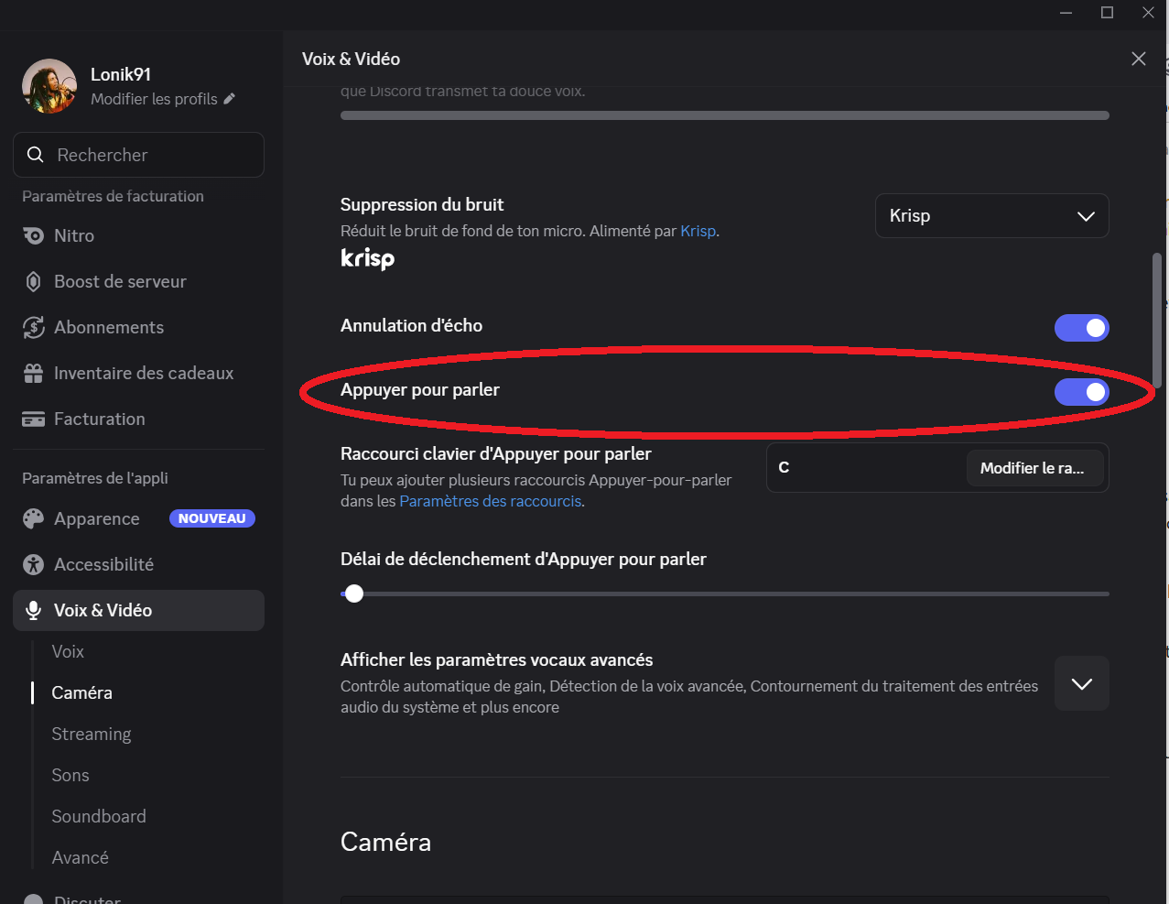Click the microphone icon for Voix & Vidéo
This screenshot has height=904, width=1169.
pyautogui.click(x=34, y=610)
